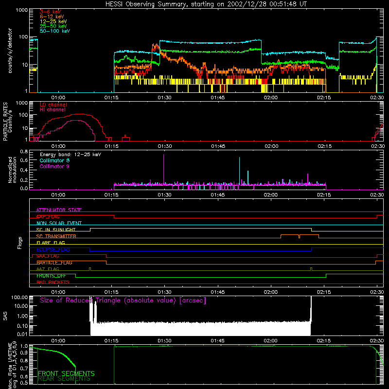
Task: Select the red '3-6 keV' legend label
Action: click(51, 12)
